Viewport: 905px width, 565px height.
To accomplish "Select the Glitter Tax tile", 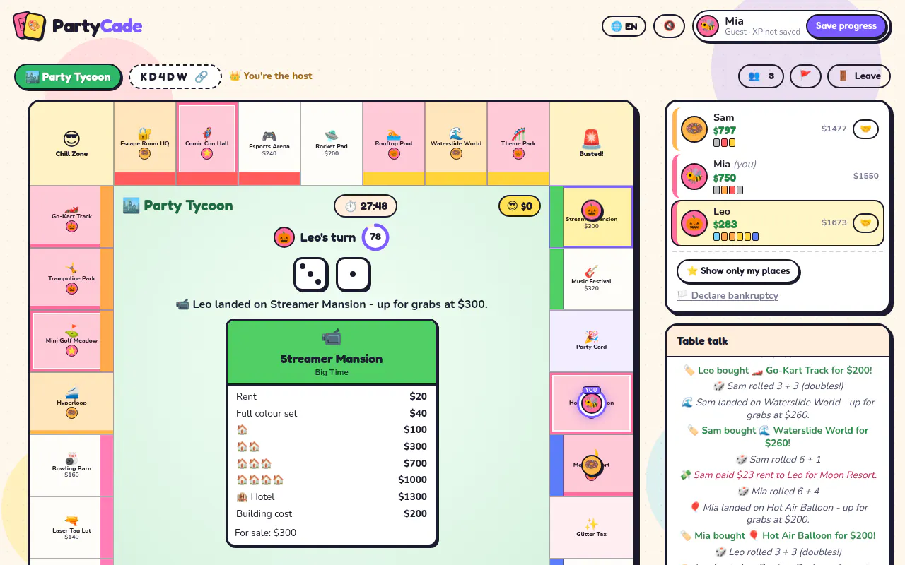I will click(x=591, y=528).
